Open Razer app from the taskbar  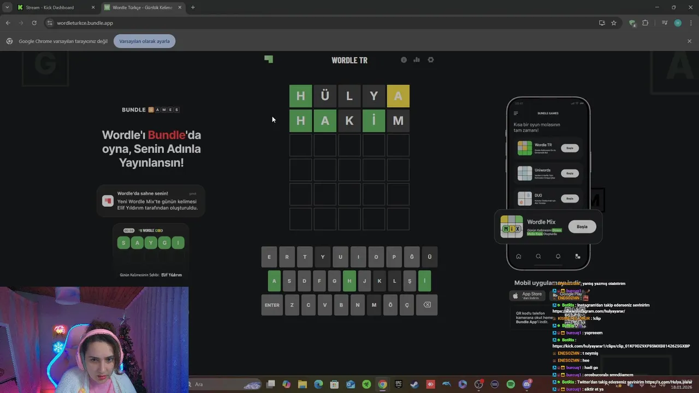[366, 384]
